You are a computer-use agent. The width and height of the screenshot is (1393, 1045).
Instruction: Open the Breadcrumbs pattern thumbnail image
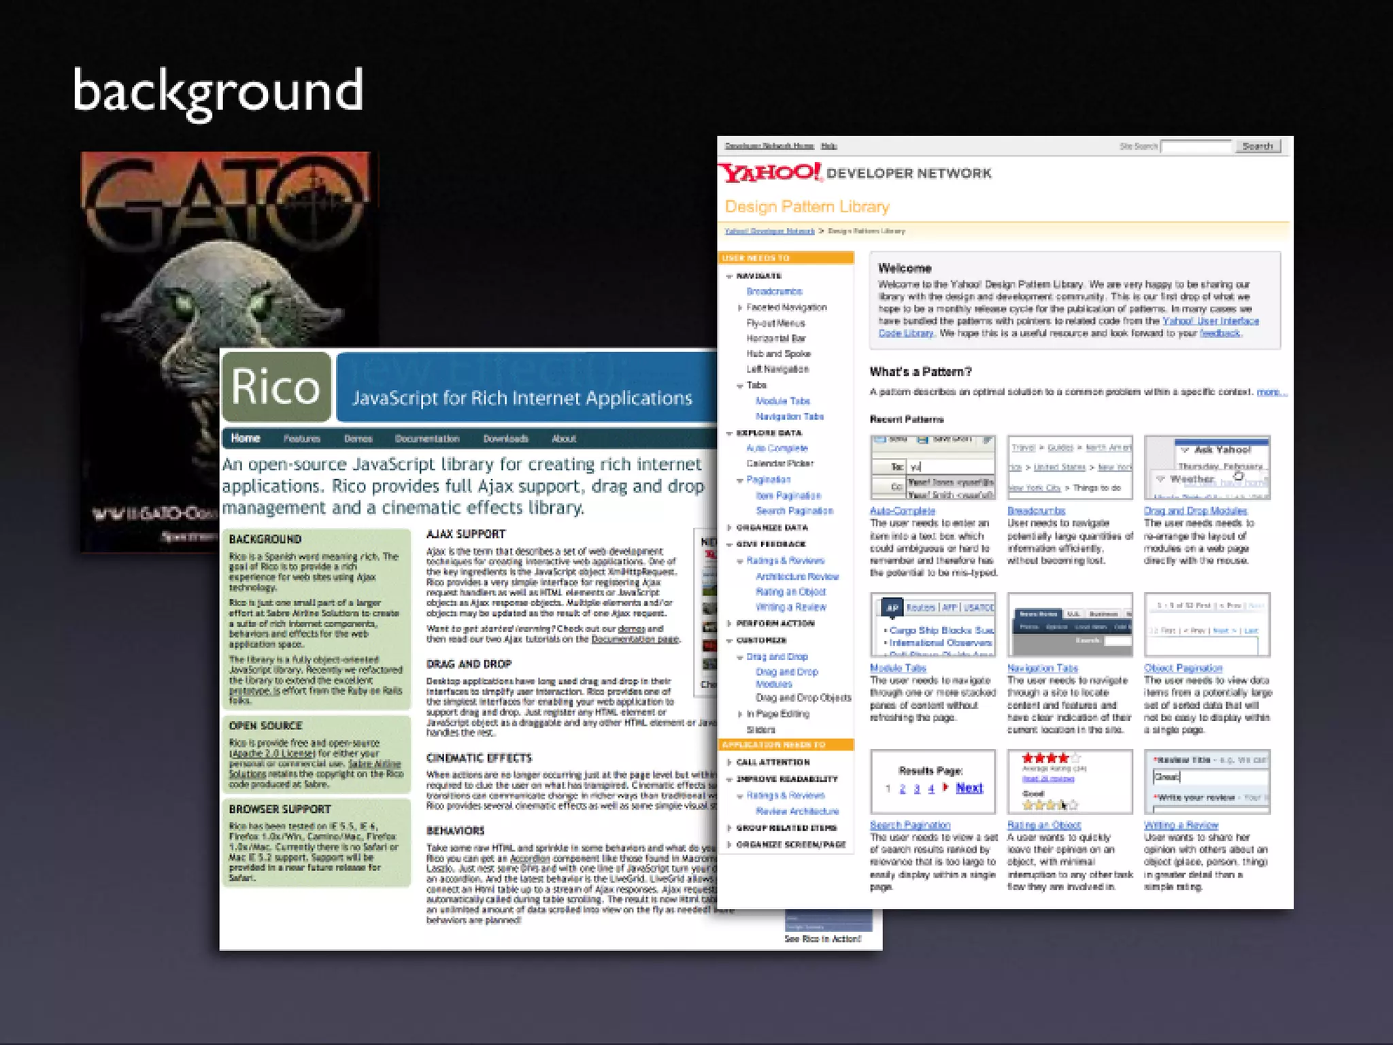pyautogui.click(x=1069, y=468)
